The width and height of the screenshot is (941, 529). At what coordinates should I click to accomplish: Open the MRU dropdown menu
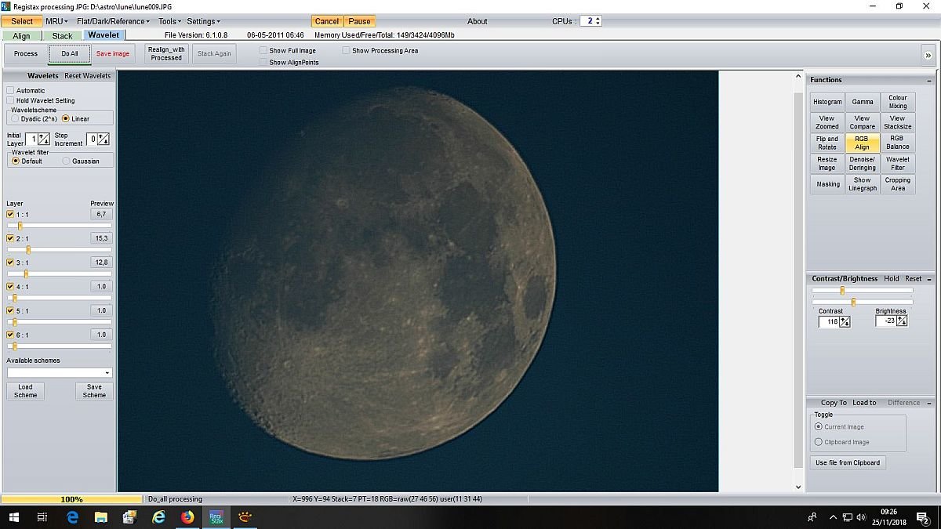pyautogui.click(x=56, y=21)
